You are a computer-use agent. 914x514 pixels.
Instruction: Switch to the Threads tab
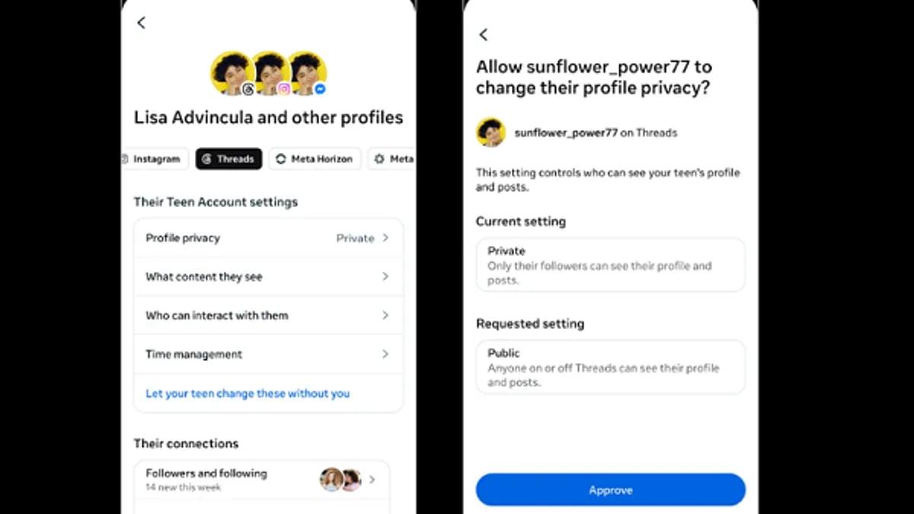[x=228, y=159]
